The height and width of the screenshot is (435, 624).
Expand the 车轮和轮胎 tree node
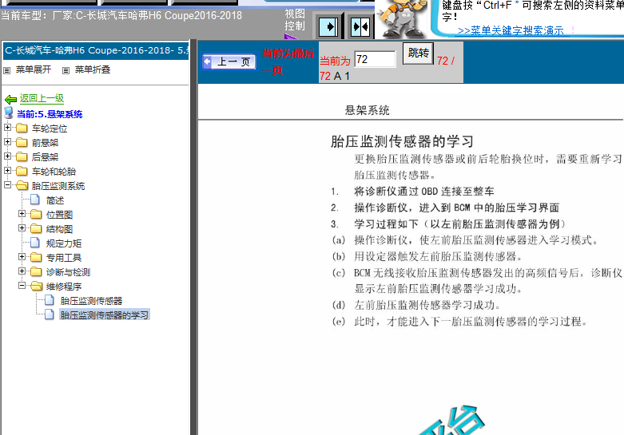[x=7, y=171]
